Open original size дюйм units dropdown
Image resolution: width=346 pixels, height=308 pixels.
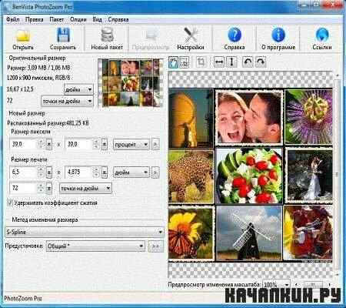[x=78, y=89]
